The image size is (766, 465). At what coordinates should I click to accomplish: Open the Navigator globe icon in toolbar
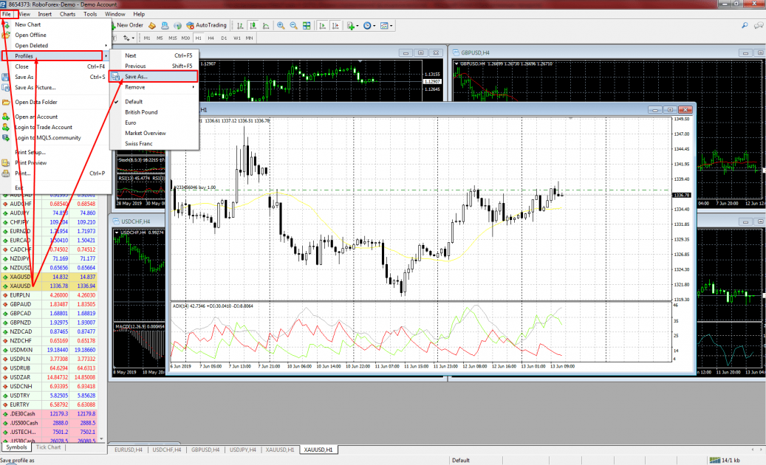coord(177,25)
